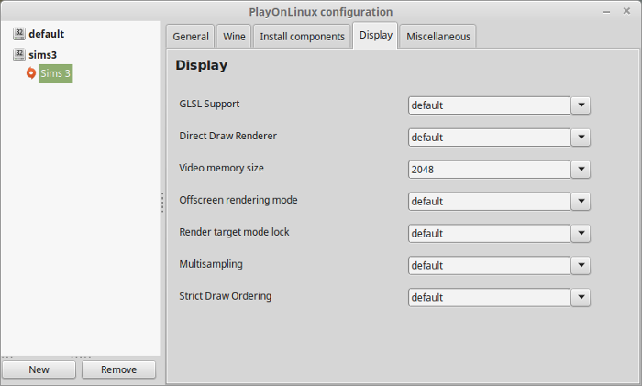Switch to the Miscellaneous tab
This screenshot has height=386, width=642.
(x=438, y=37)
